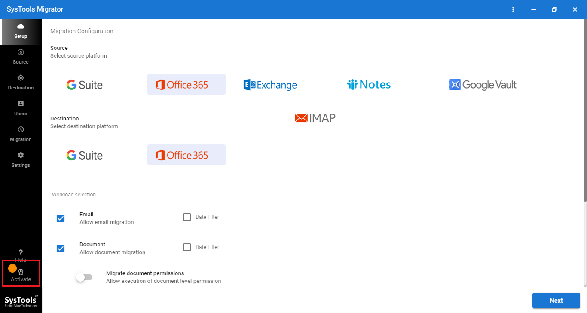
Task: Open the Help item in sidebar
Action: (21, 255)
